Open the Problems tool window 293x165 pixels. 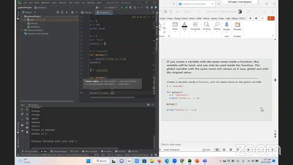pos(106,151)
